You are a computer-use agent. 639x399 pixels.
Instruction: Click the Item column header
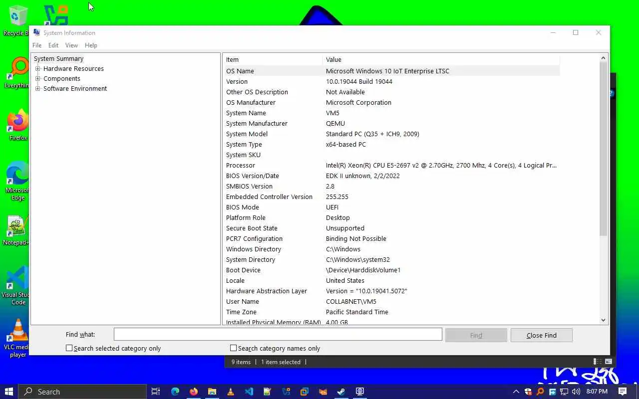coord(273,59)
